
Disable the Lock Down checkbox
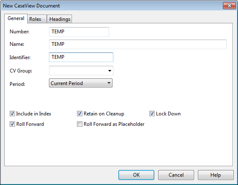pos(152,114)
